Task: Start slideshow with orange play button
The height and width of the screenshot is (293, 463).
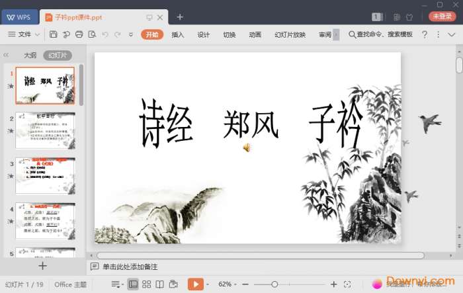Action: [196, 284]
